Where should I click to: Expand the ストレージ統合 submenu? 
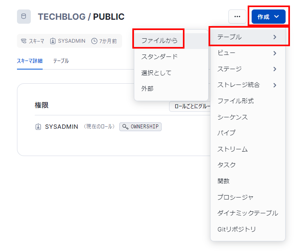click(x=247, y=85)
